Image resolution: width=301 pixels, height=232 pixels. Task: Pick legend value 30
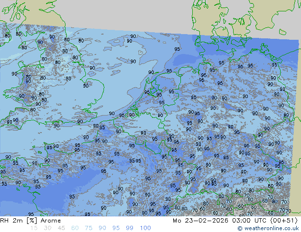(47, 228)
